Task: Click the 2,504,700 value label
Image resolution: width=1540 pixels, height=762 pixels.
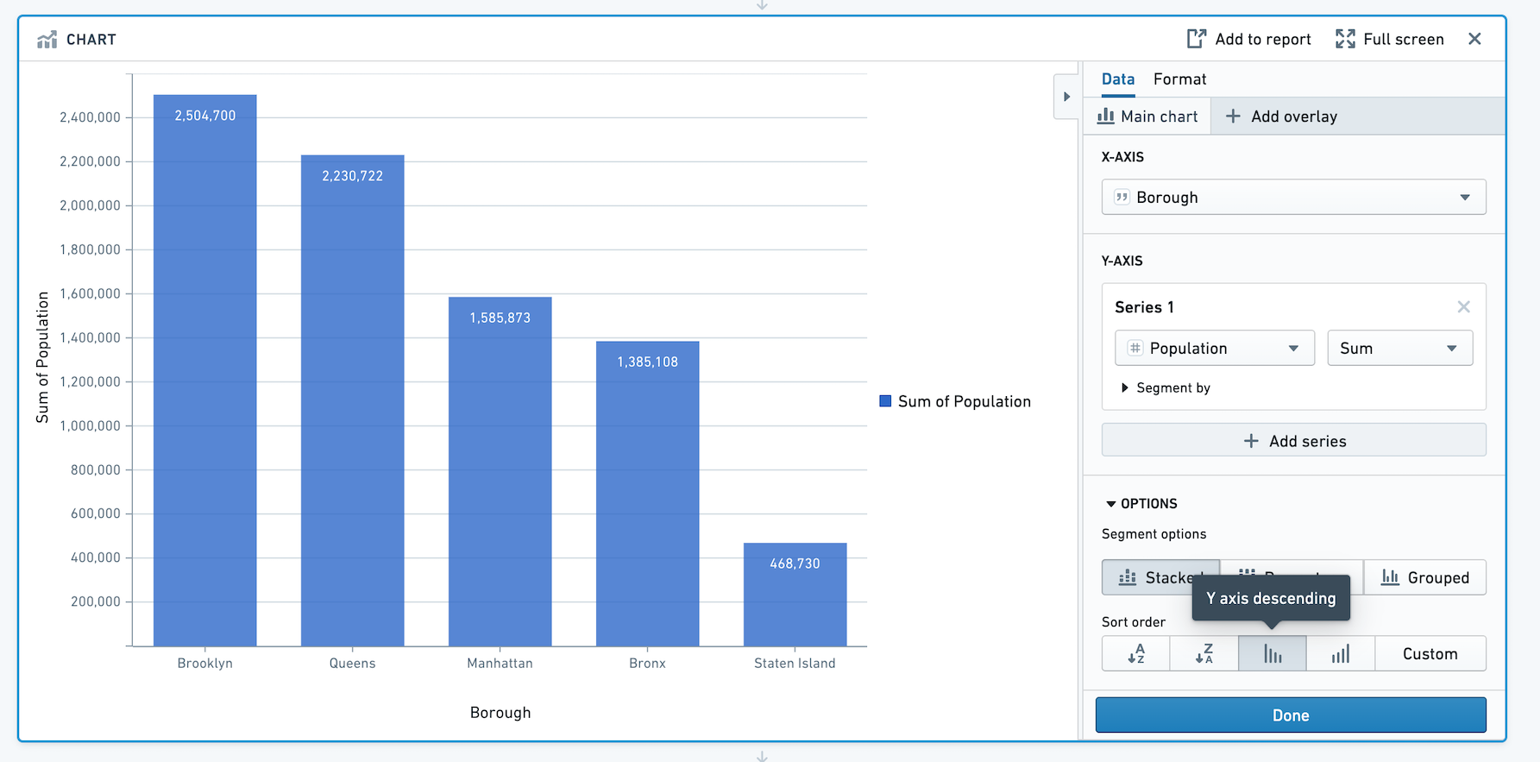Action: [x=205, y=116]
